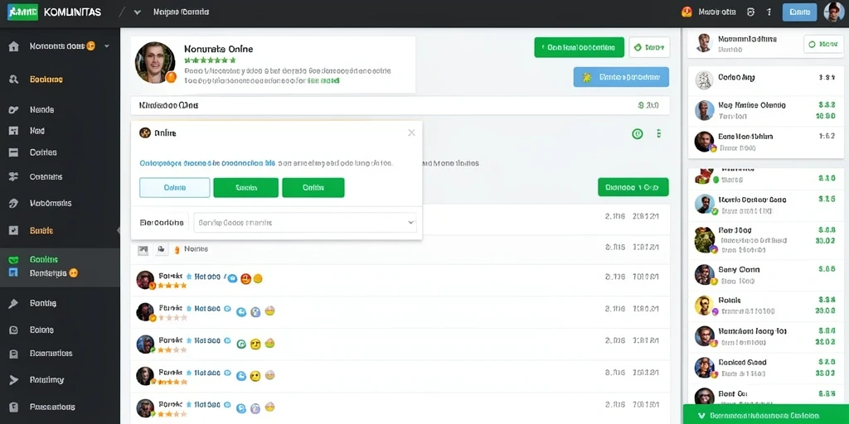Open the top bar dropdown chevron near KOMUNITAS

coord(138,12)
